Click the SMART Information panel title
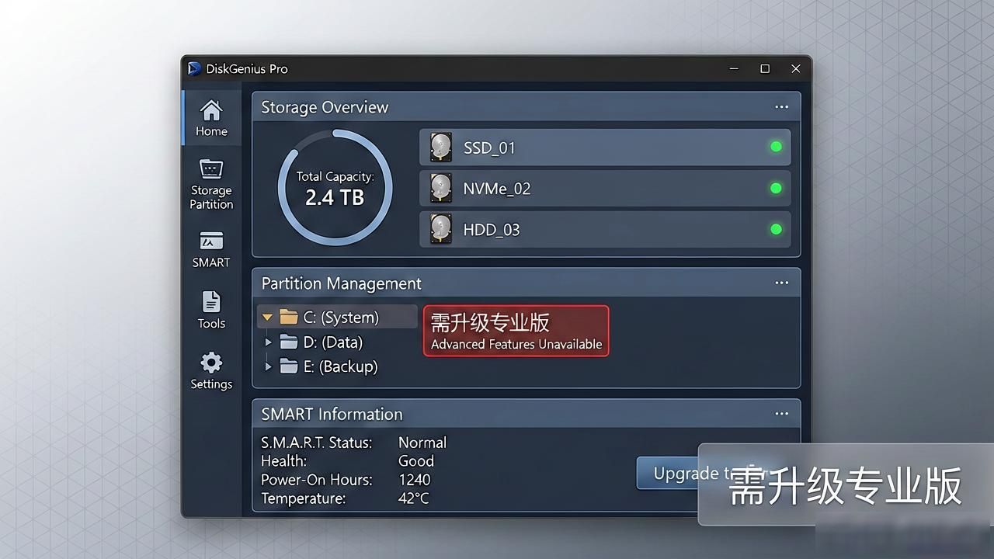 pos(332,414)
